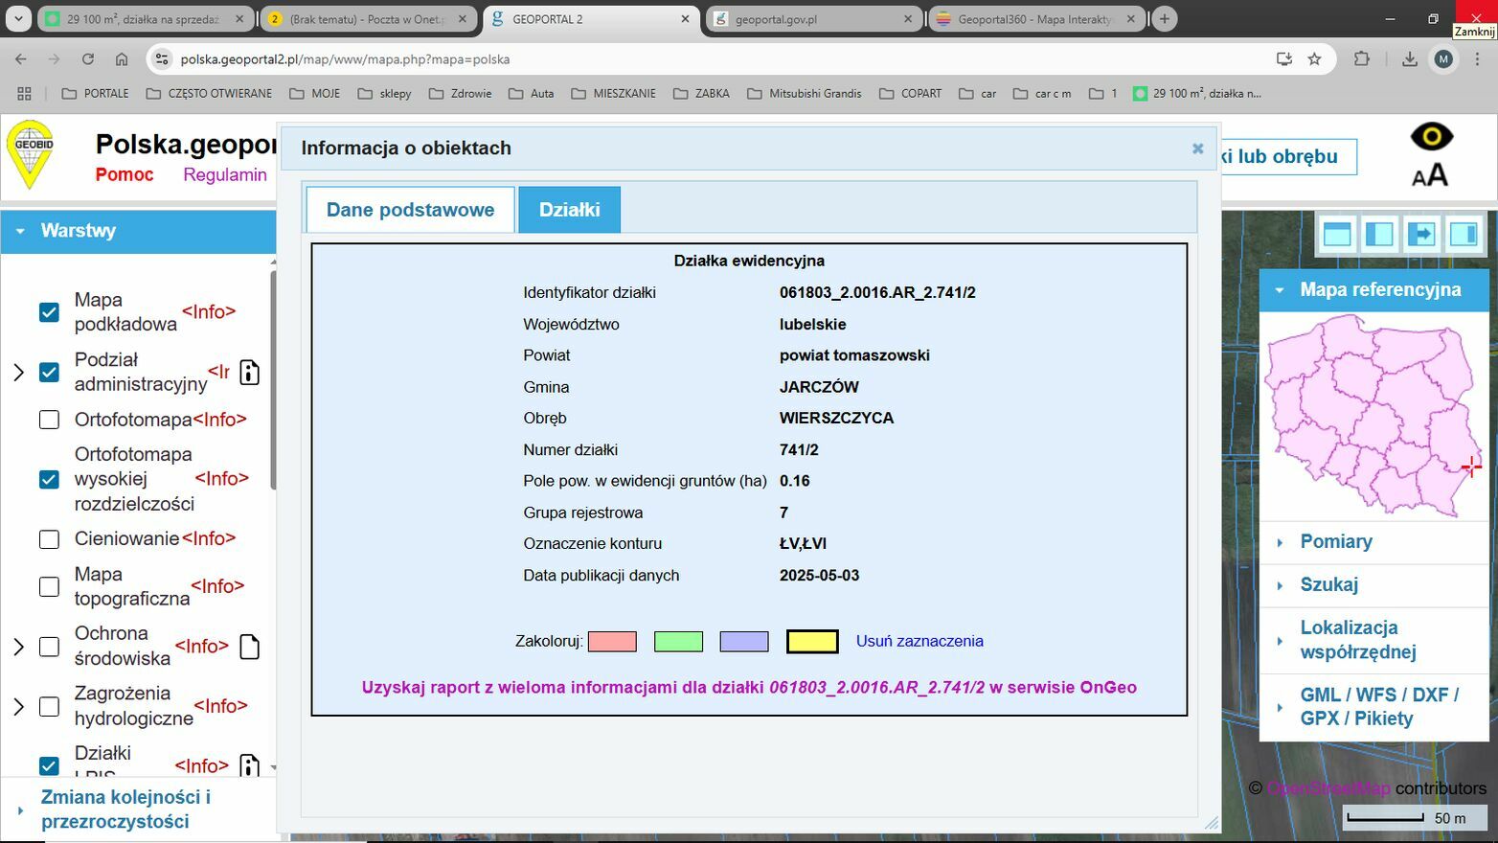Select the top panel layout icon

(x=1337, y=234)
